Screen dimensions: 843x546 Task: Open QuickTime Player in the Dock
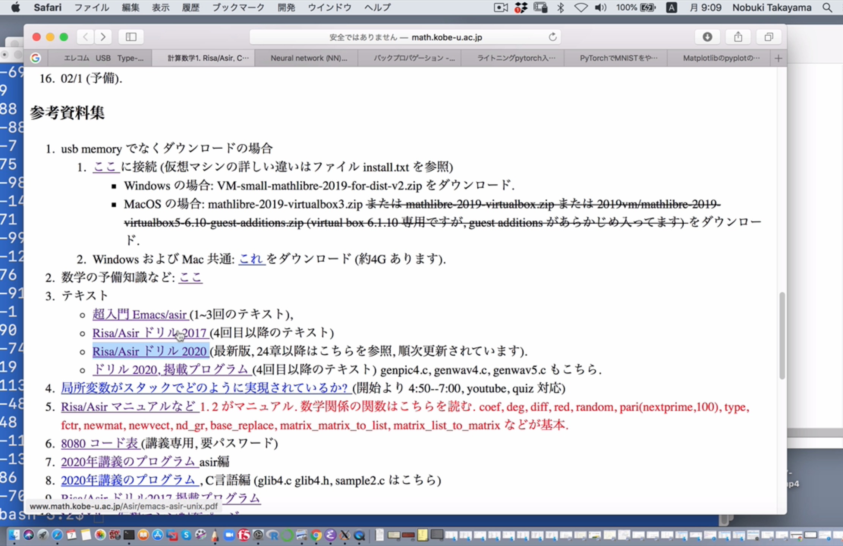pos(359,535)
